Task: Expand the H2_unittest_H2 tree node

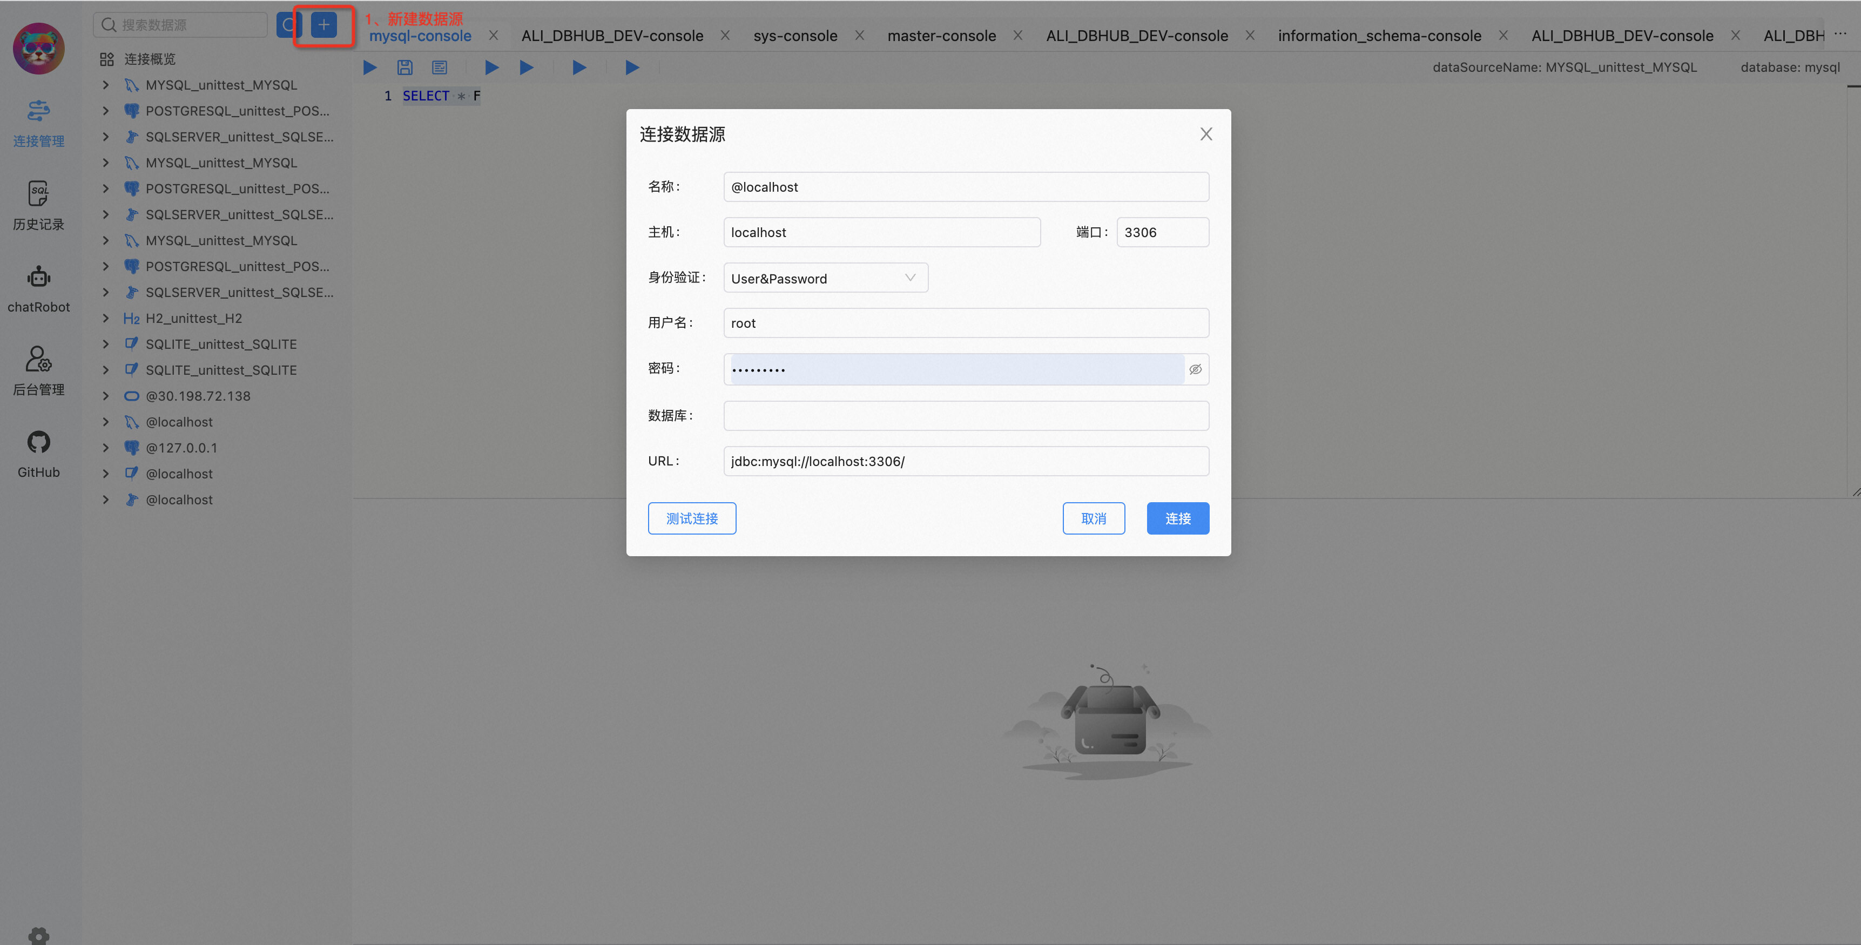Action: [x=105, y=318]
